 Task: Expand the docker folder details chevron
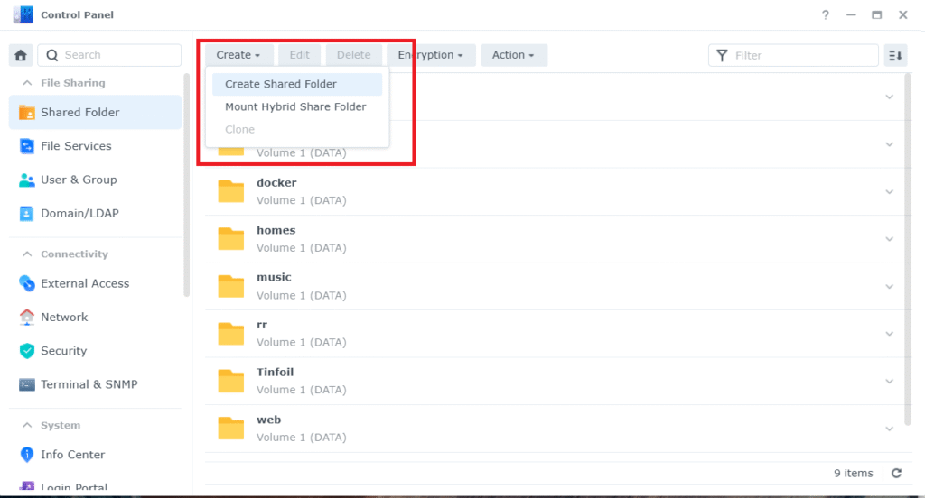pyautogui.click(x=889, y=191)
